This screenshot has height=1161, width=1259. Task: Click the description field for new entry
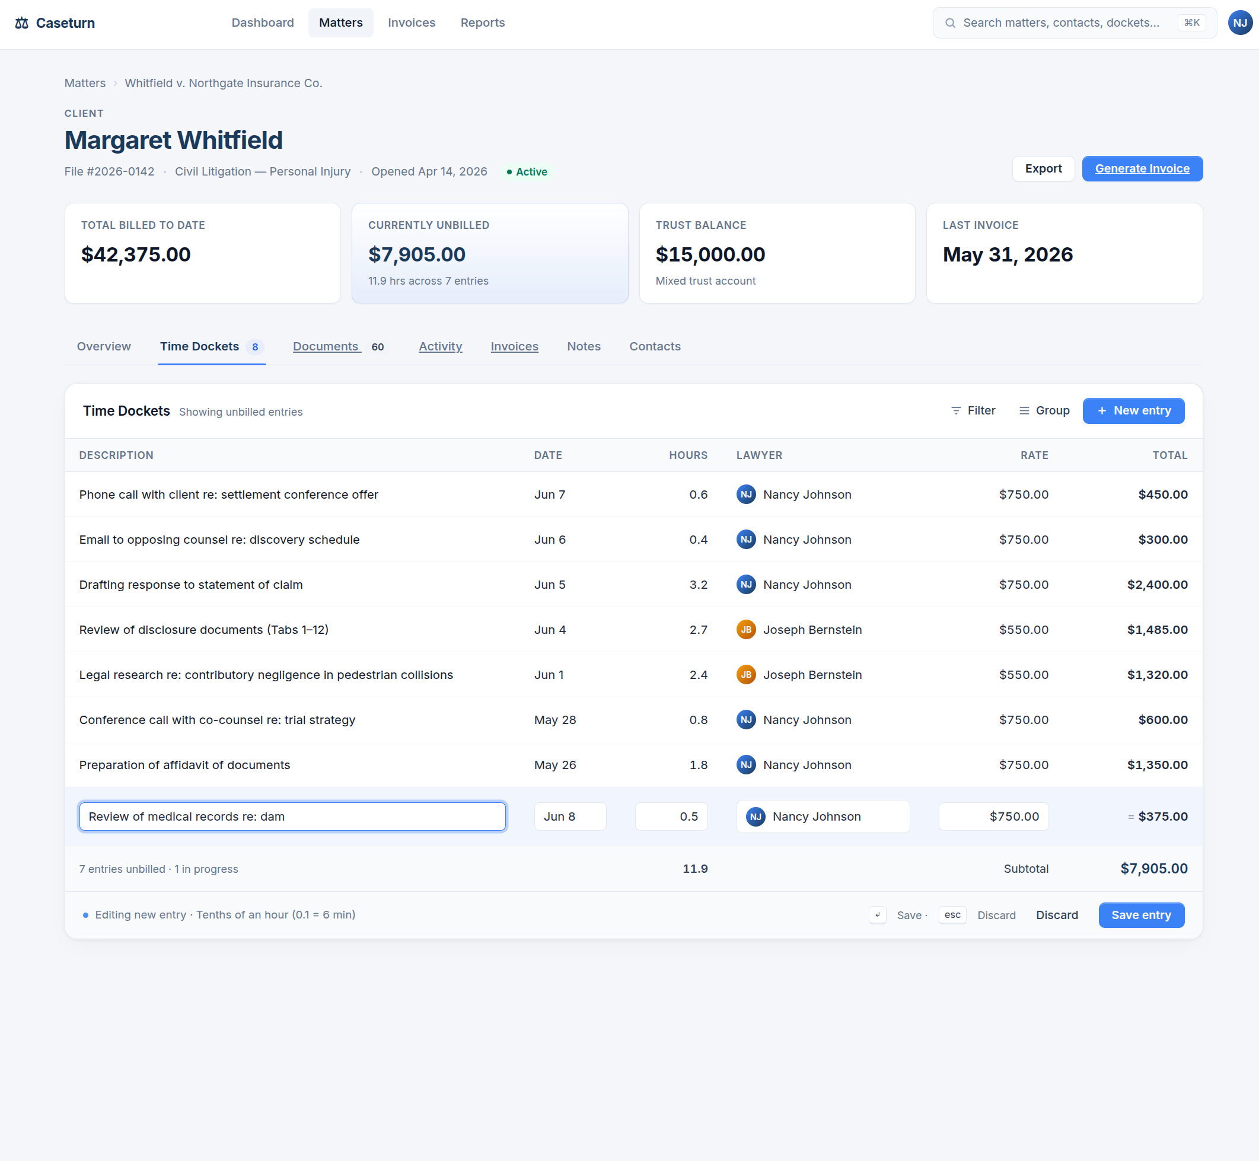293,816
